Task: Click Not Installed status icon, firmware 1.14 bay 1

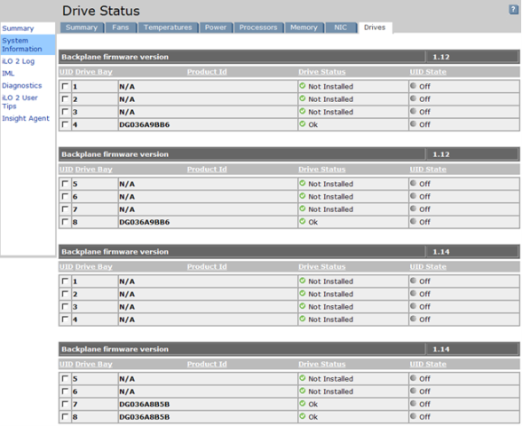Action: click(302, 280)
